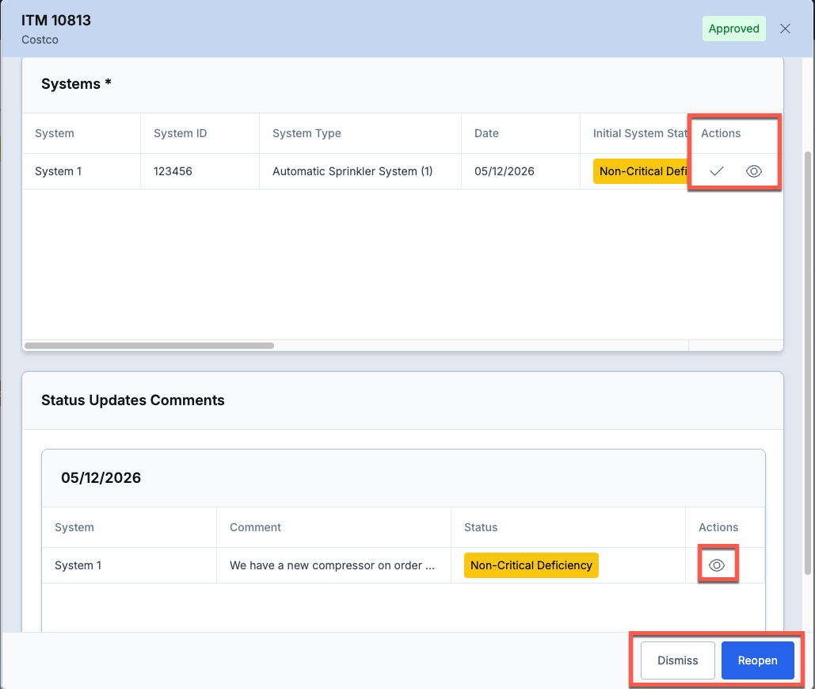Click the checkmark icon for System 1
Viewport: 815px width, 689px height.
716,171
